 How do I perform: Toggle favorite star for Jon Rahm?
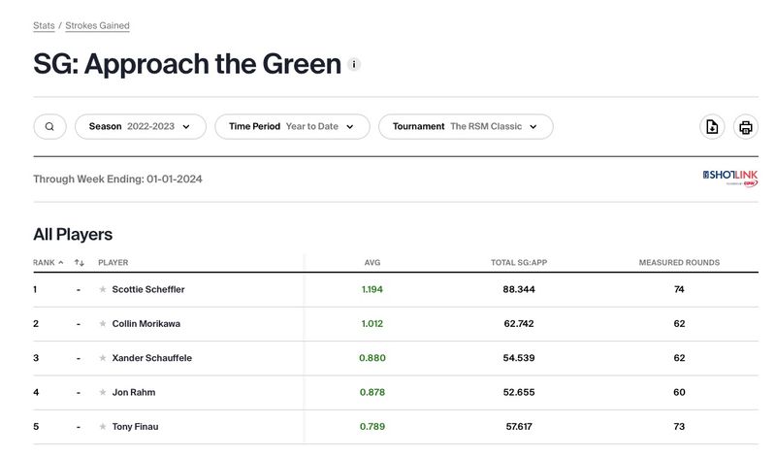click(x=103, y=392)
